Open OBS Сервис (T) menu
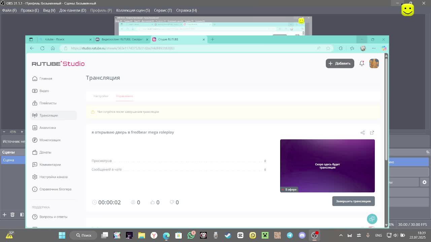 [163, 10]
